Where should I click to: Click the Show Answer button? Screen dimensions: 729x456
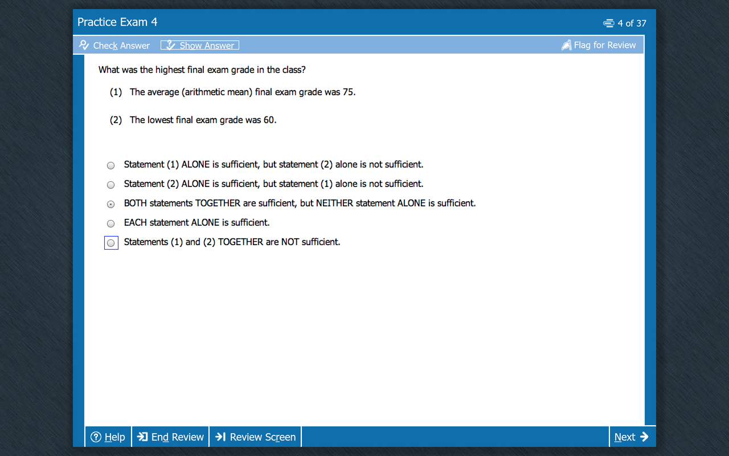(200, 46)
